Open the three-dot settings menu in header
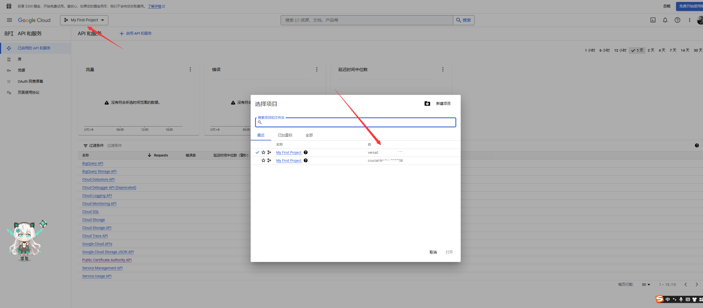 690,20
